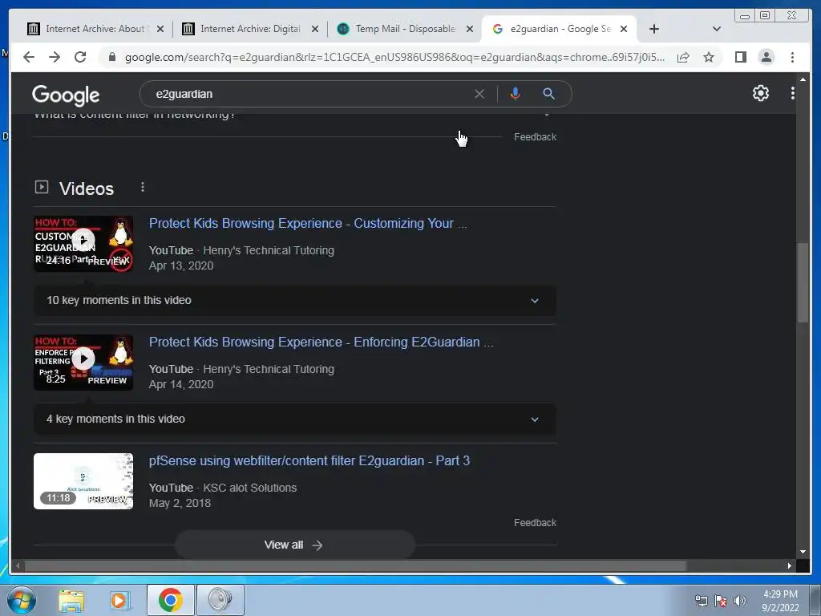Screen dimensions: 821x616
Task: Click the vertical page scrollbar thumb
Action: pyautogui.click(x=803, y=283)
